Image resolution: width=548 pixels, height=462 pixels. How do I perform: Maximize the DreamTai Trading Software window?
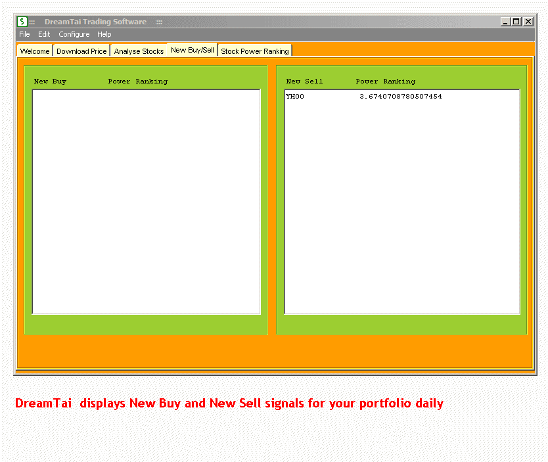516,22
